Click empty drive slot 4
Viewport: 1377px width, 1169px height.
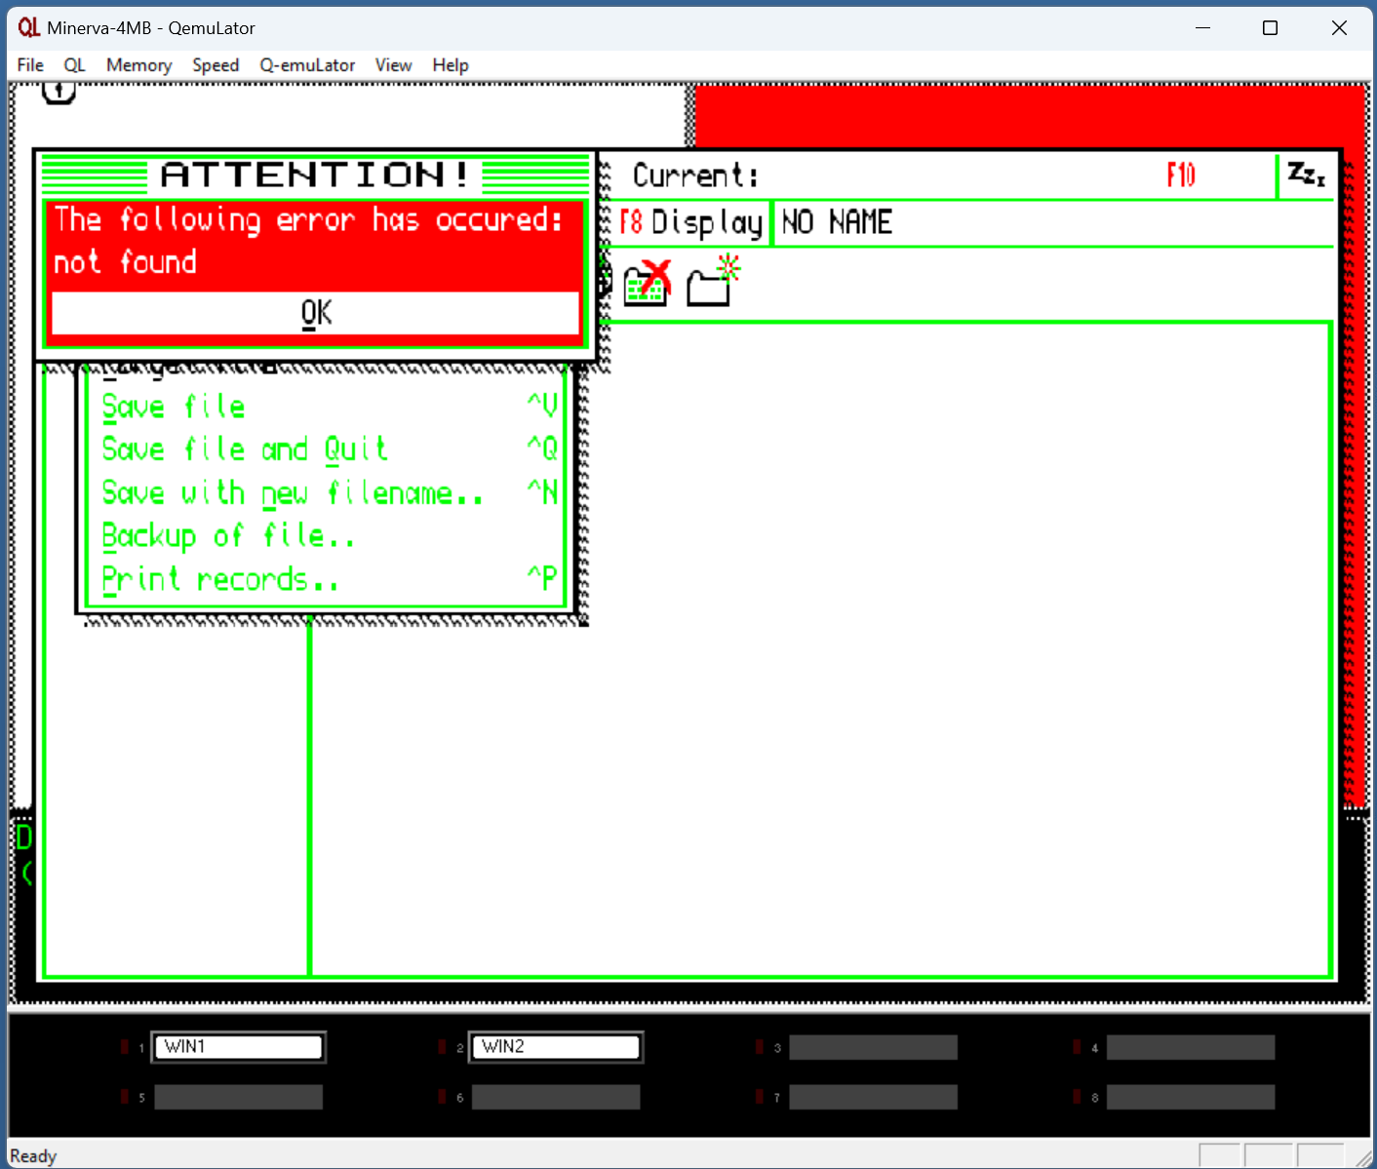1190,1047
